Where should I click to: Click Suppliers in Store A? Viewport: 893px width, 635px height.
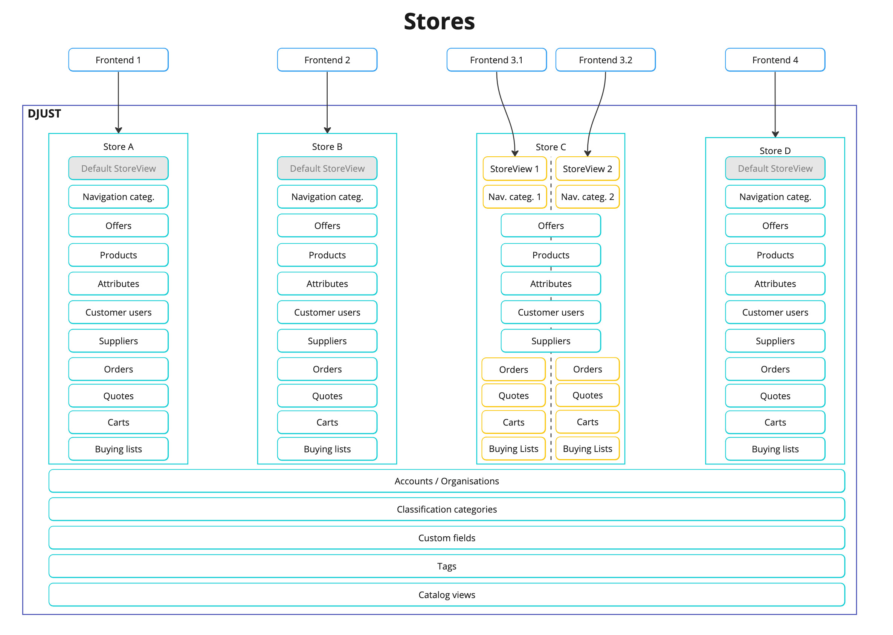click(118, 340)
